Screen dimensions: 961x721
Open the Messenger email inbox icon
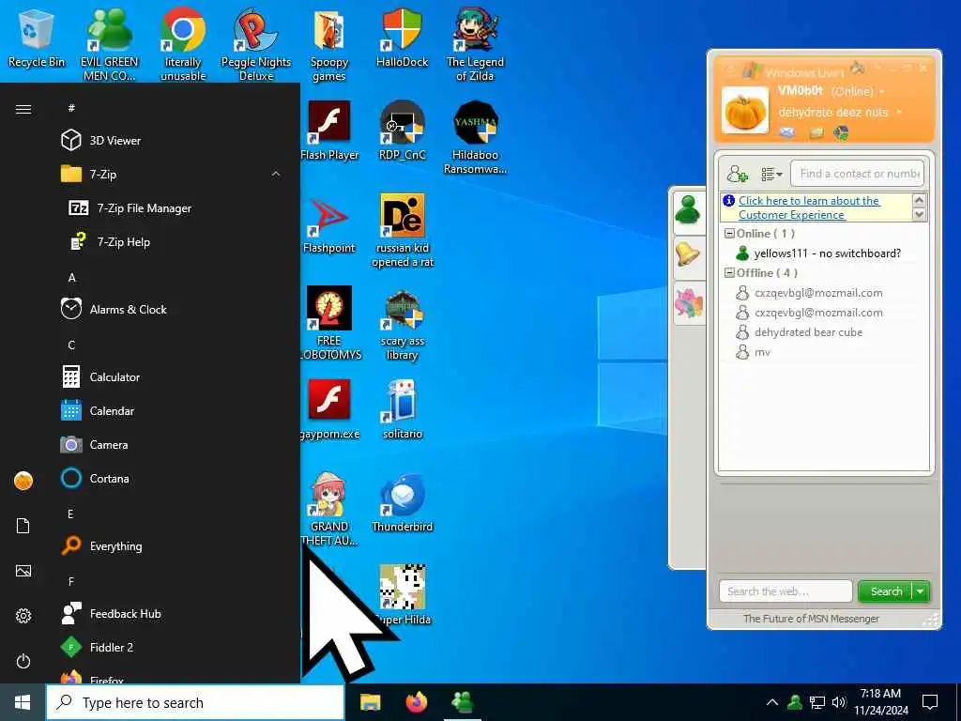787,132
